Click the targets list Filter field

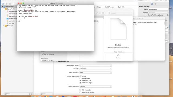pyautogui.click(x=46, y=94)
